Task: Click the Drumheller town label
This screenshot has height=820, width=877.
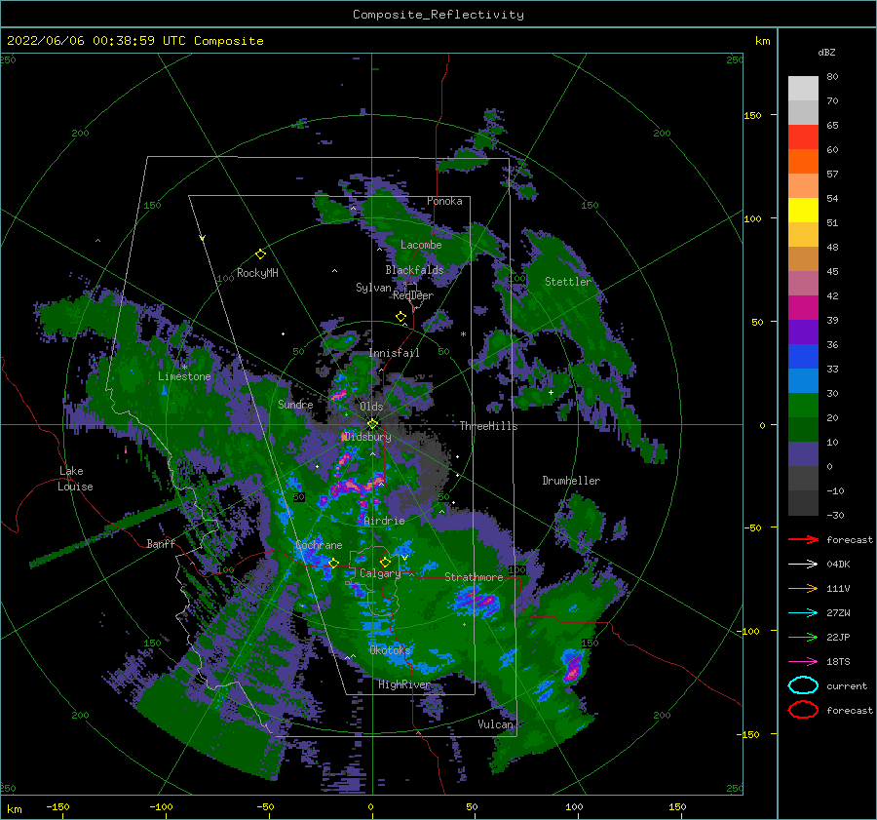Action: pyautogui.click(x=571, y=481)
